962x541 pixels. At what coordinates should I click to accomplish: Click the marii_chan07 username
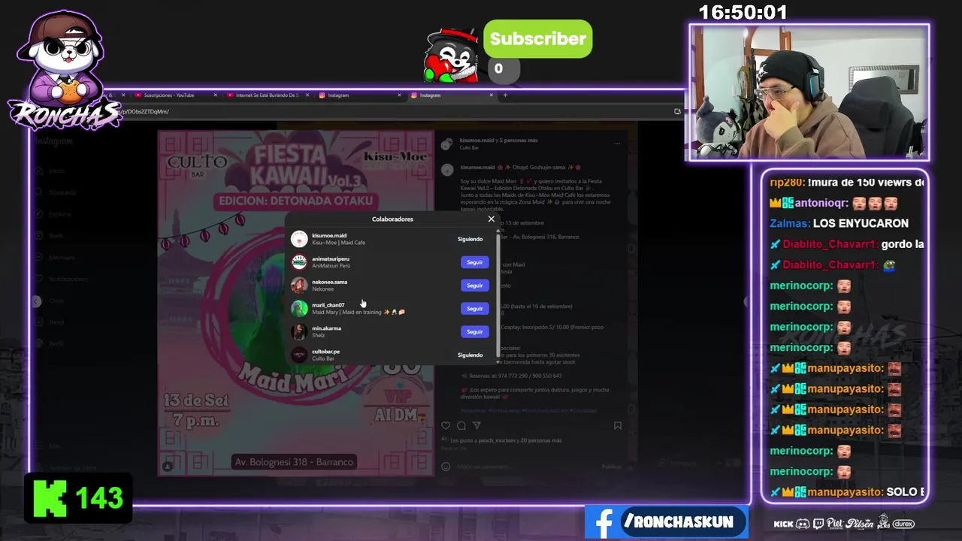328,305
